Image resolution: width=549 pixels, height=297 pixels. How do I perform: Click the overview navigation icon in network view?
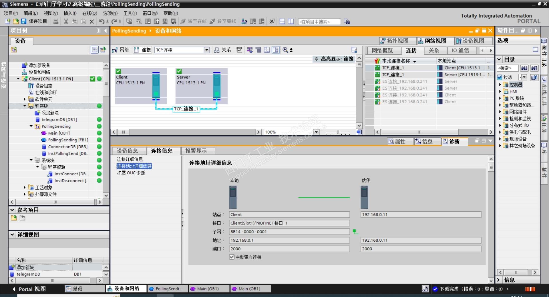pyautogui.click(x=359, y=132)
